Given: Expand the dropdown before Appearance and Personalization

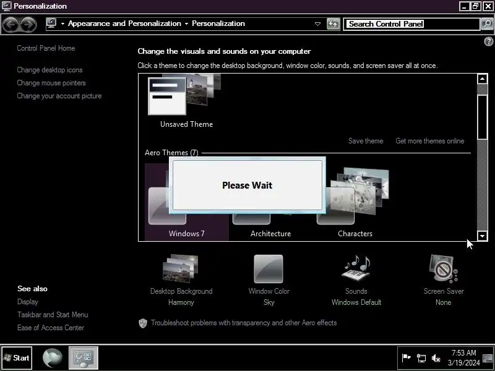Looking at the screenshot, I should (62, 23).
